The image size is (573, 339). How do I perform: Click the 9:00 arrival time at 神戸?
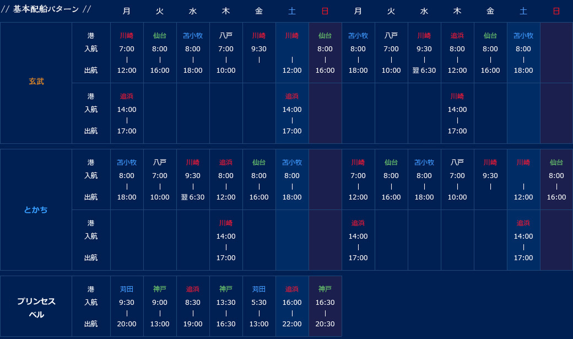click(x=160, y=303)
